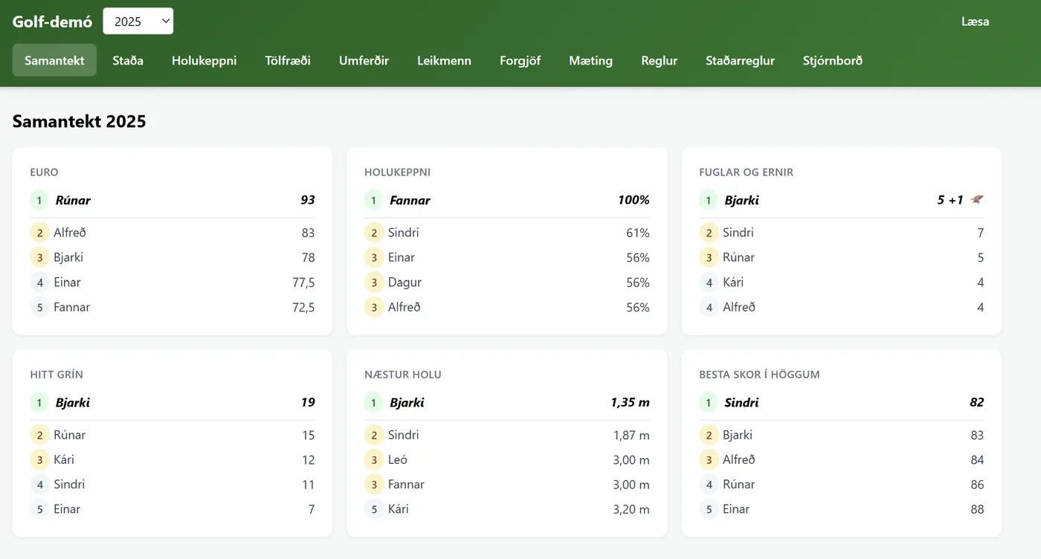This screenshot has width=1041, height=559.
Task: Open the Staða tab
Action: coord(128,60)
